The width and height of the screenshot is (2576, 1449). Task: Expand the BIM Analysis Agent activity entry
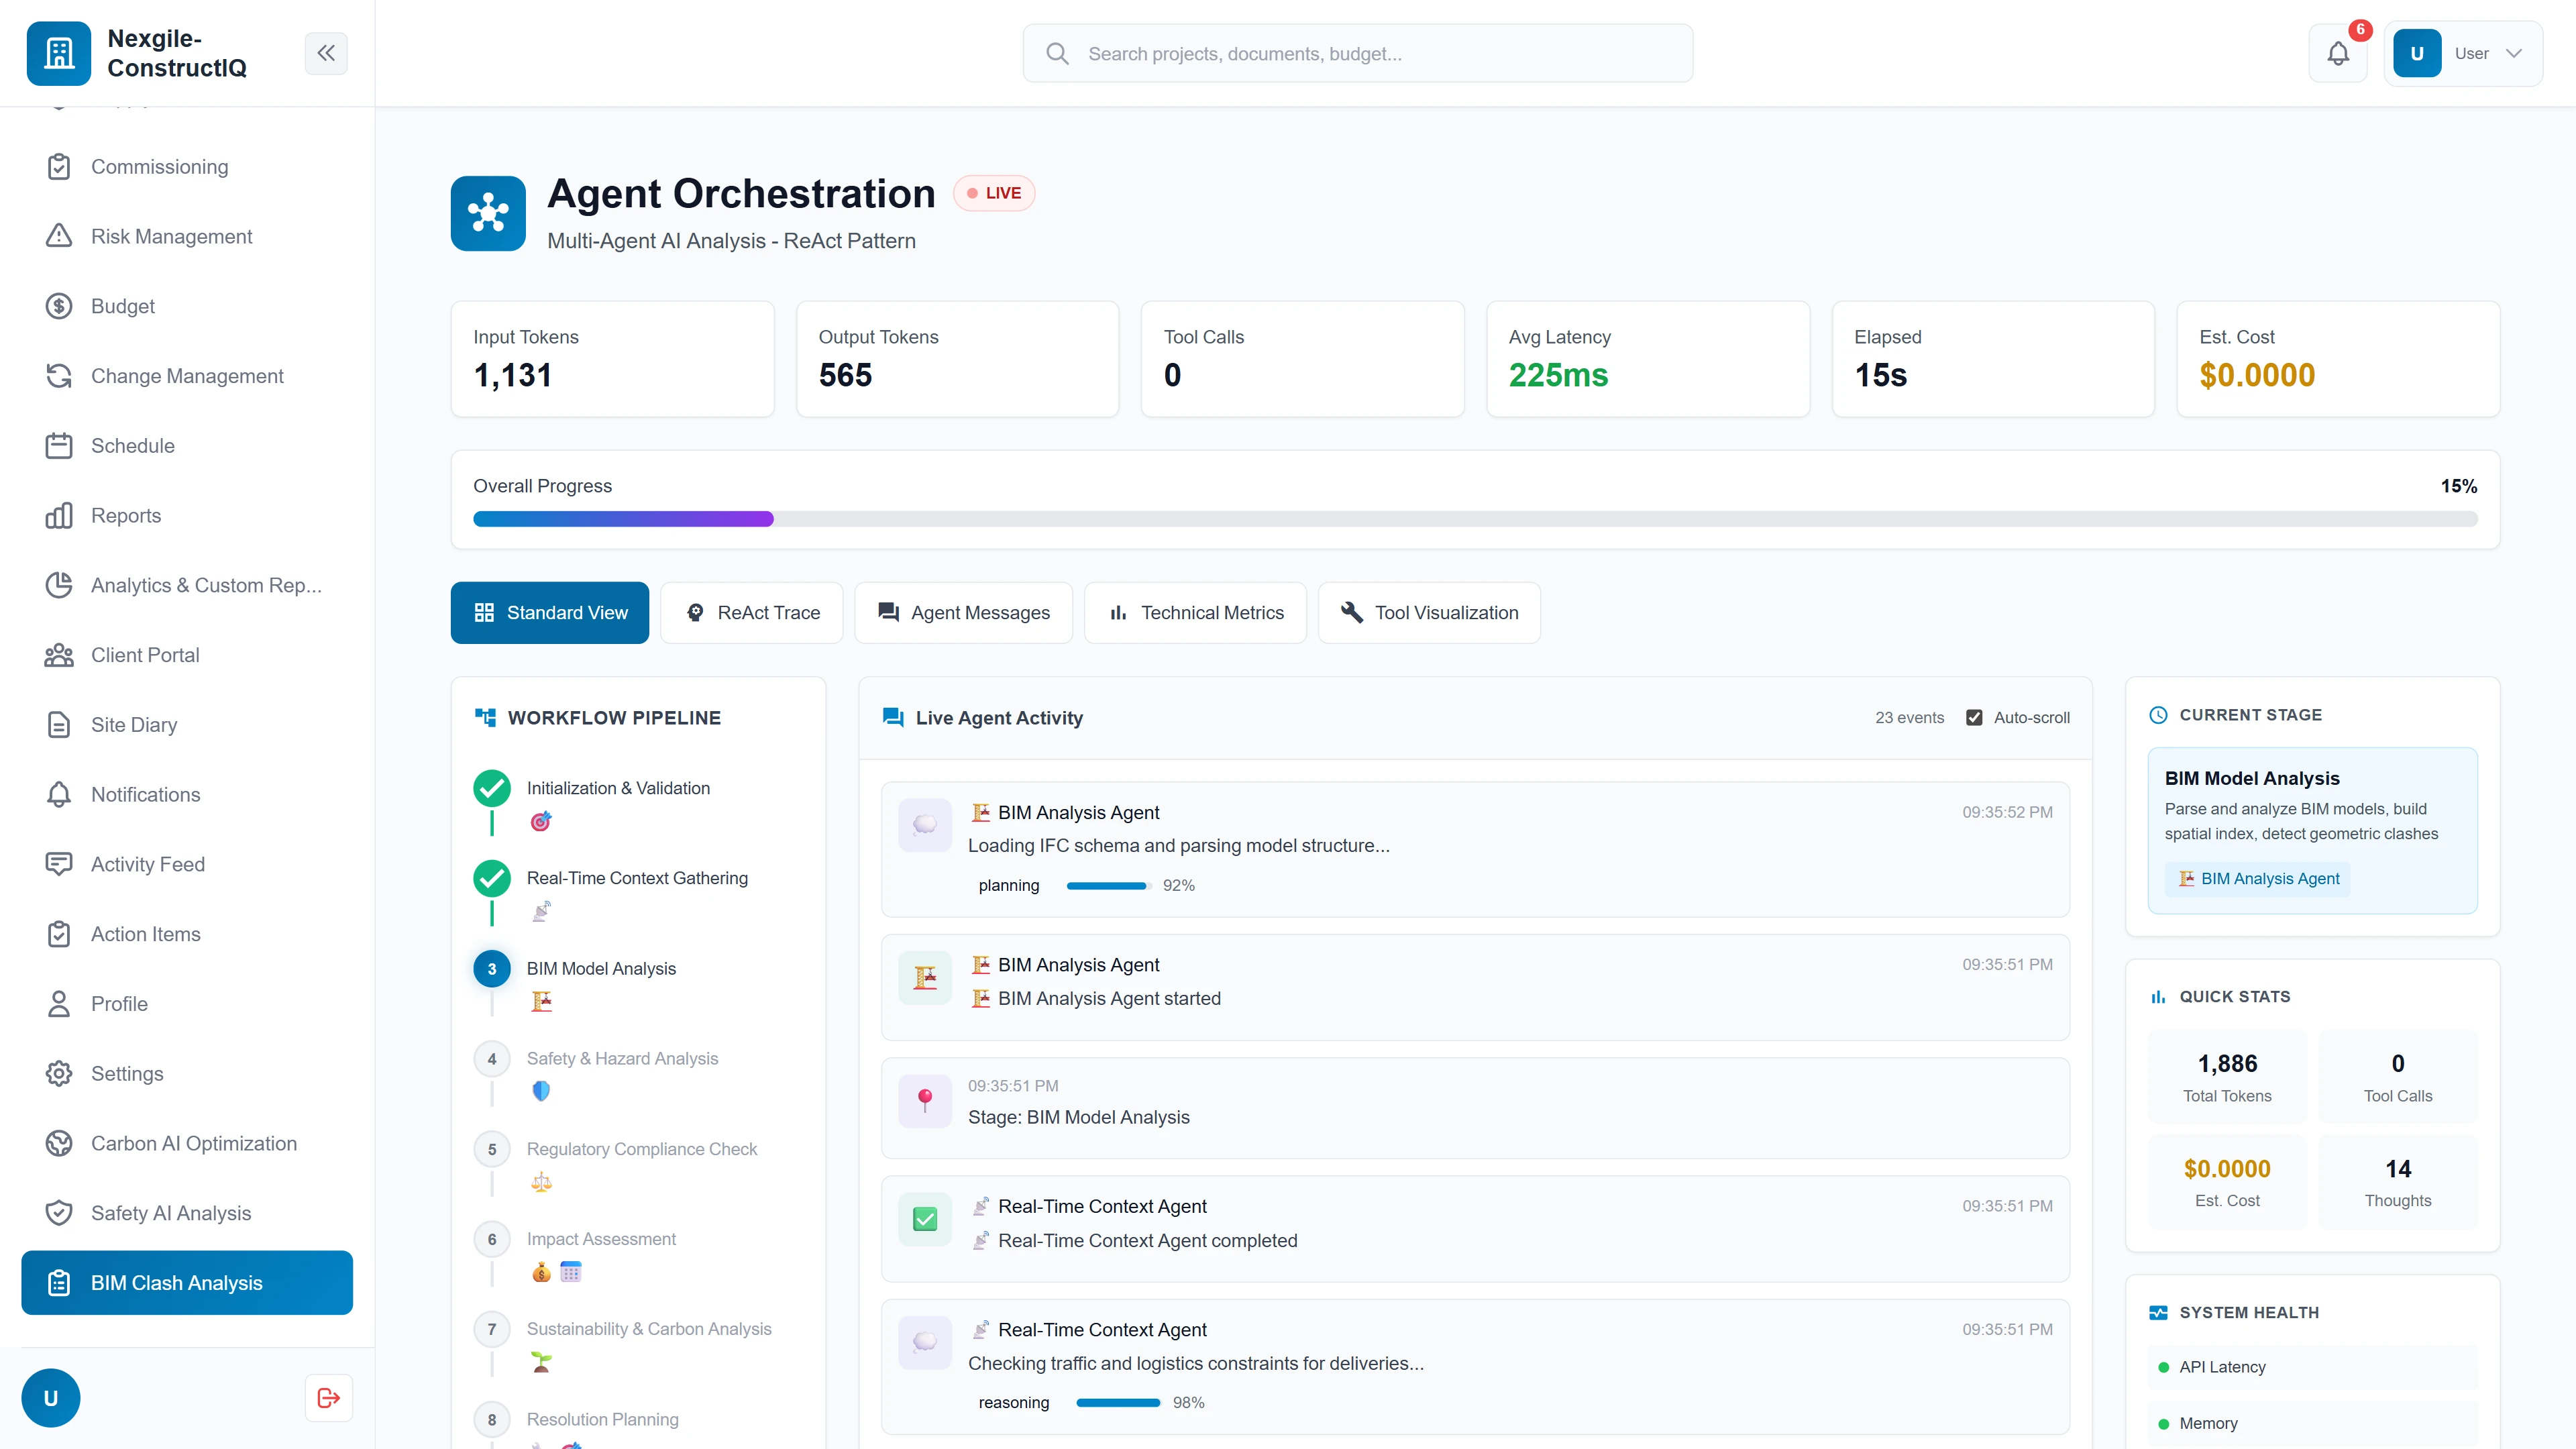[1475, 850]
